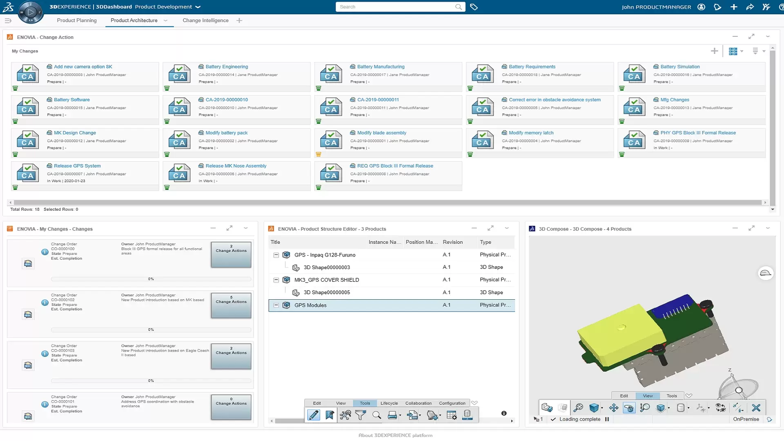The width and height of the screenshot is (784, 441).
Task: Toggle the left sidebar menu icon
Action: pyautogui.click(x=8, y=20)
